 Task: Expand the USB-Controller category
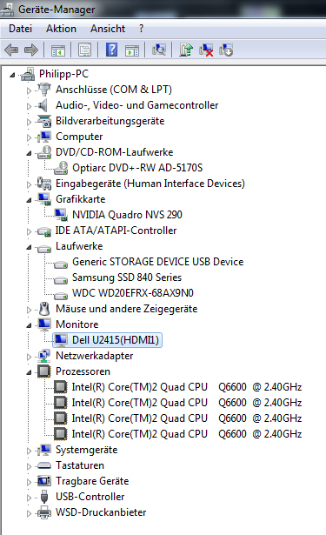coord(29,498)
